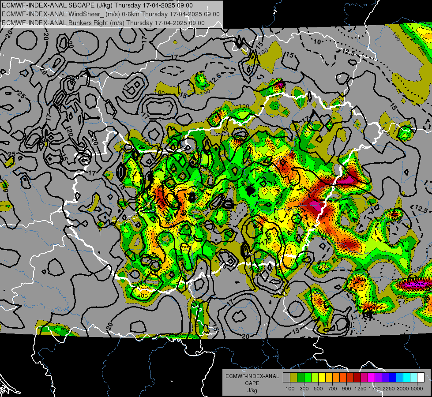Click the dark green legend swatch
The width and height of the screenshot is (432, 397).
[301, 377]
